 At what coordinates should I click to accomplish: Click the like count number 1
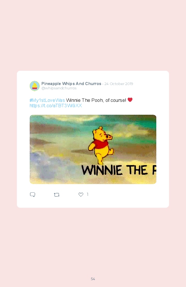coord(87,194)
